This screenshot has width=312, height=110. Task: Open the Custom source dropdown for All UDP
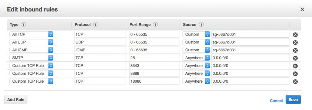(x=196, y=42)
